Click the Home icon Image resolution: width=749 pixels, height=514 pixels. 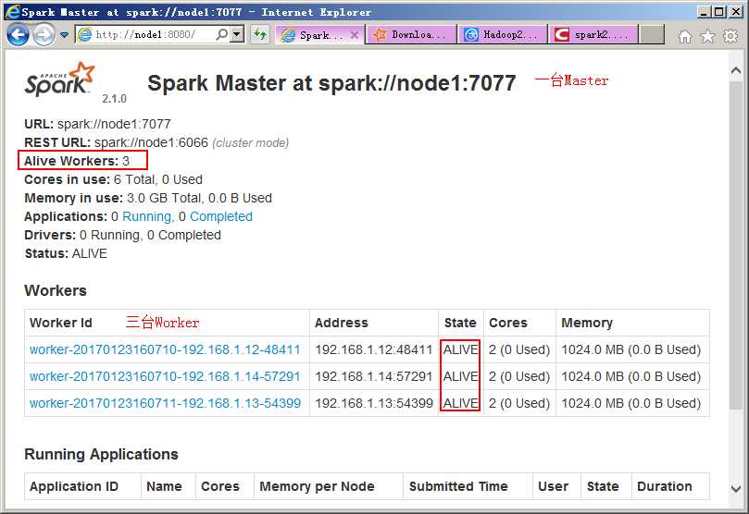tap(685, 36)
